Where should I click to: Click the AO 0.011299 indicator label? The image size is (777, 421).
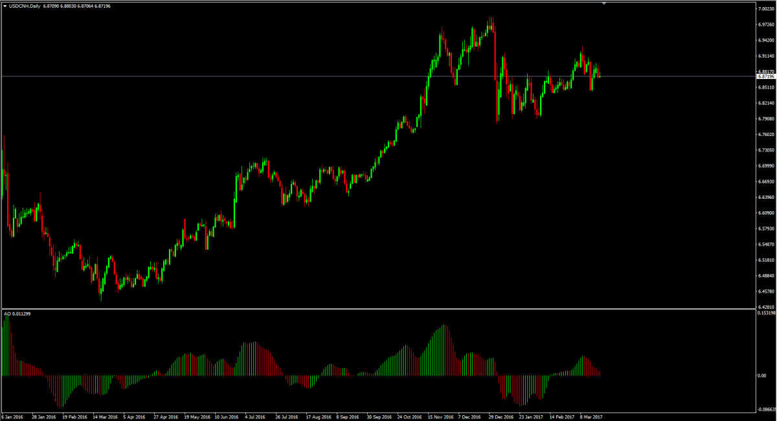[x=17, y=313]
